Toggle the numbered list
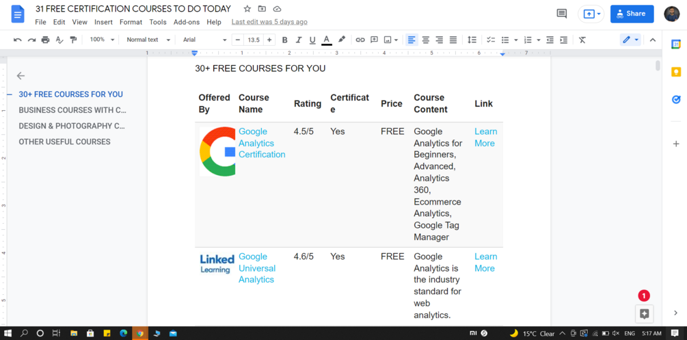This screenshot has height=340, width=687. (528, 40)
